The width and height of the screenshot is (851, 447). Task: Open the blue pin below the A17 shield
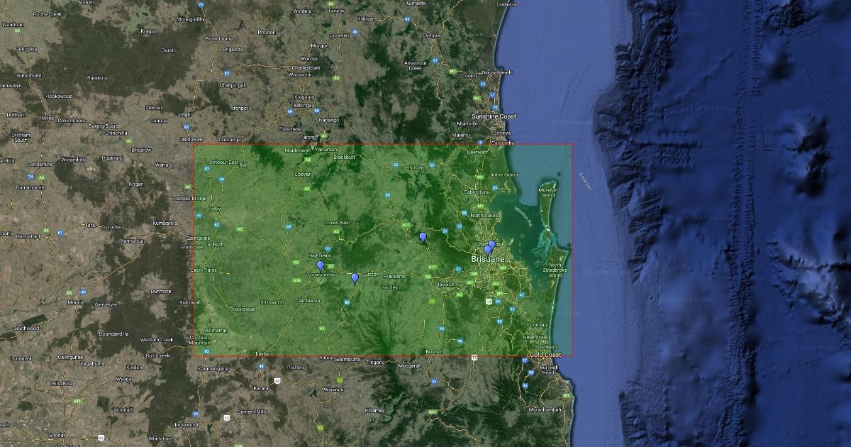pos(423,237)
